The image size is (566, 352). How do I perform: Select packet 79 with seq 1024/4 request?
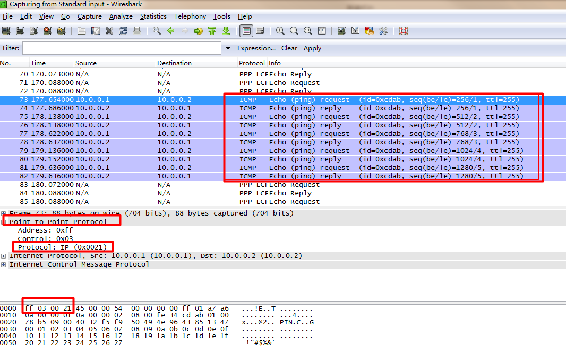click(283, 151)
